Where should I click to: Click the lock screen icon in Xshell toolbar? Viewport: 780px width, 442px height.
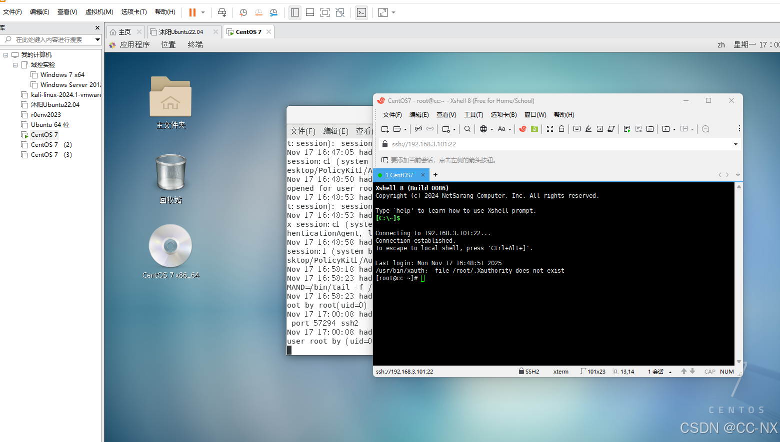(561, 129)
